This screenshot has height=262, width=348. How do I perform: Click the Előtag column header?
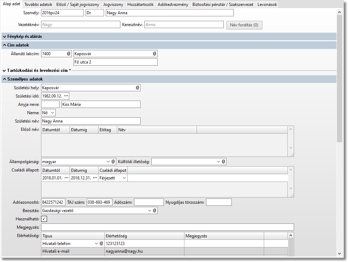tap(108, 130)
